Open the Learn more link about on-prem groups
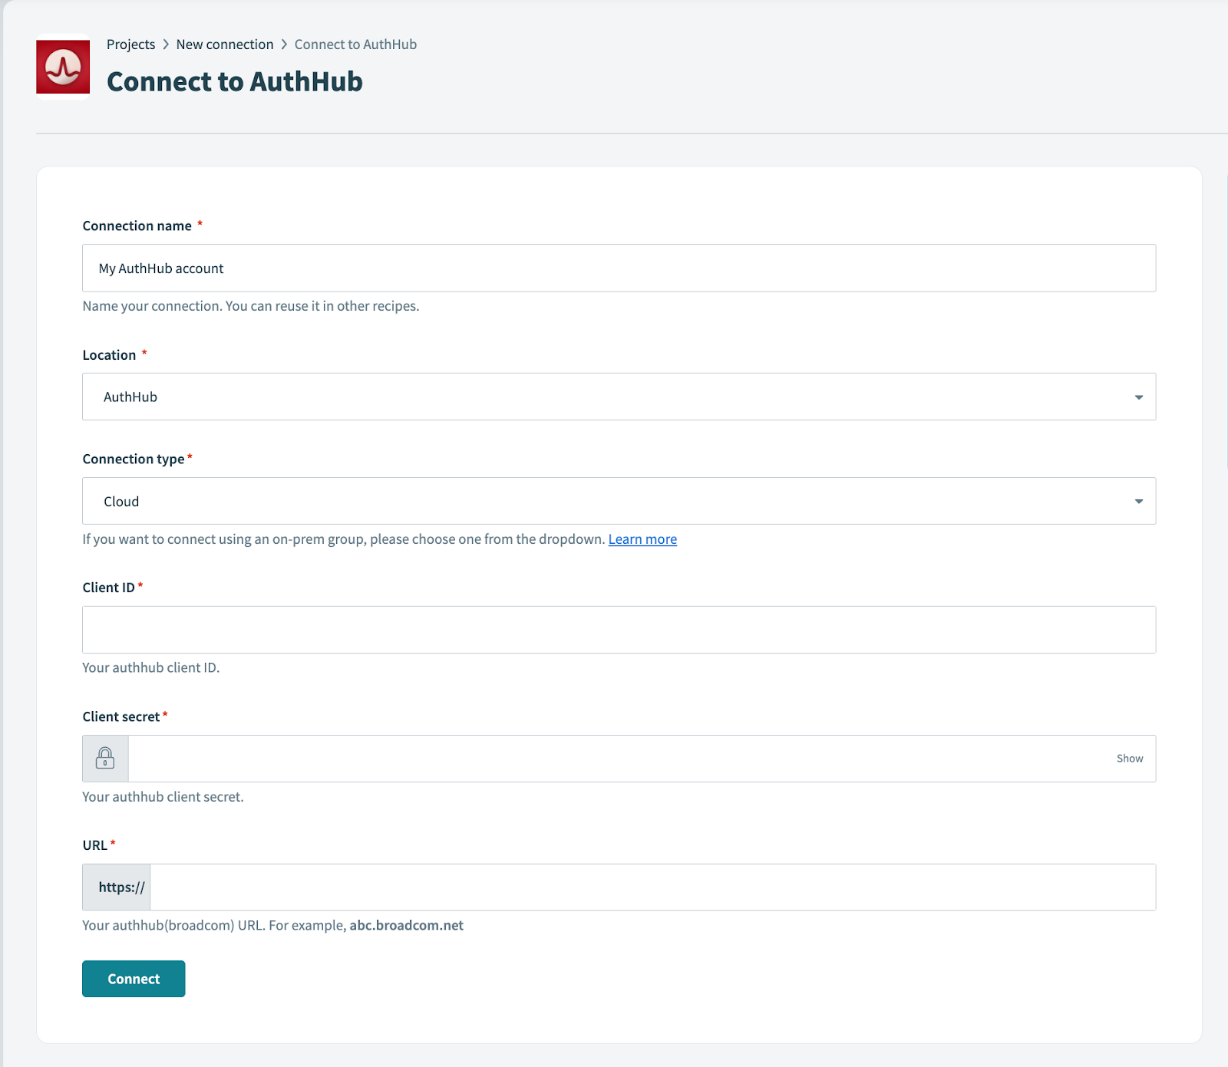This screenshot has height=1067, width=1228. 642,539
